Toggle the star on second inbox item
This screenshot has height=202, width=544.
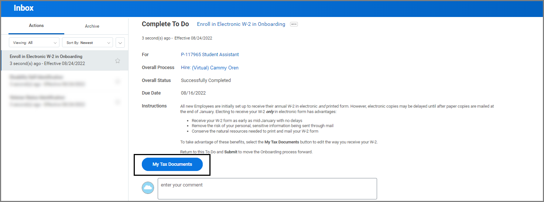pyautogui.click(x=117, y=81)
